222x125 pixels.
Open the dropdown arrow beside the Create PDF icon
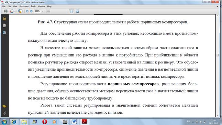tap(14, 11)
